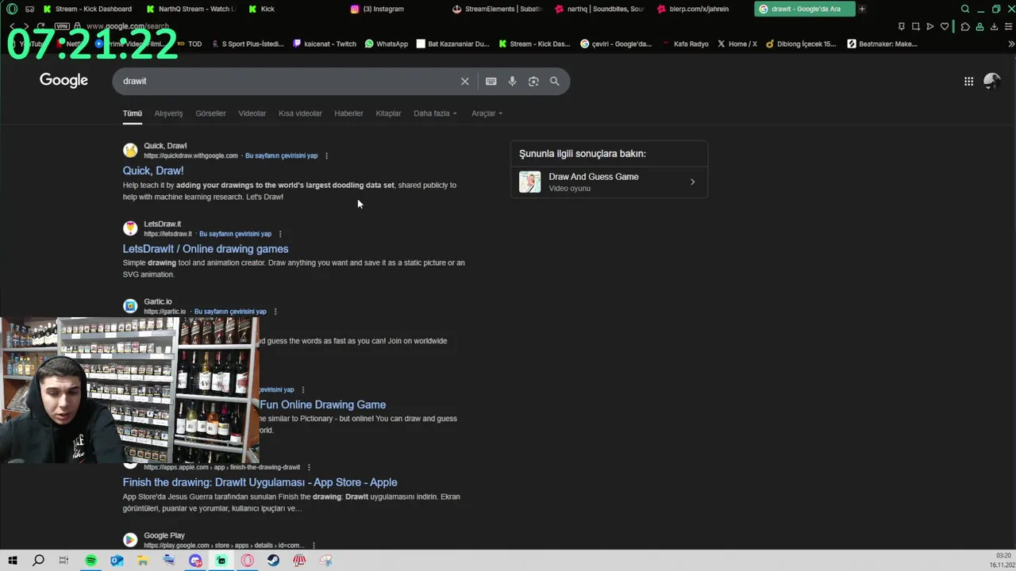Open the S Sport Plus bookmark
The image size is (1016, 571).
[248, 44]
